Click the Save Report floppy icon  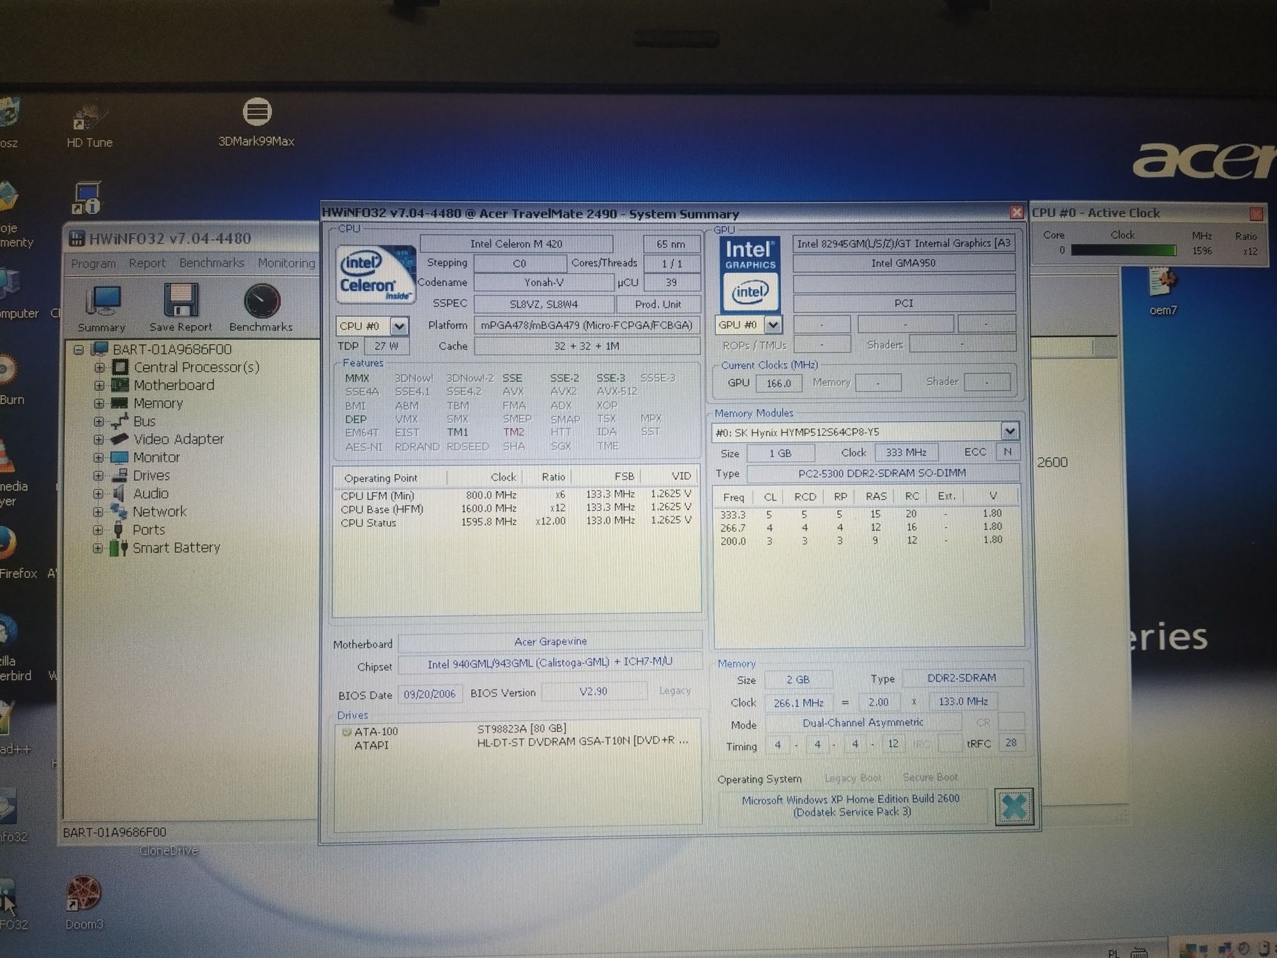pos(181,301)
